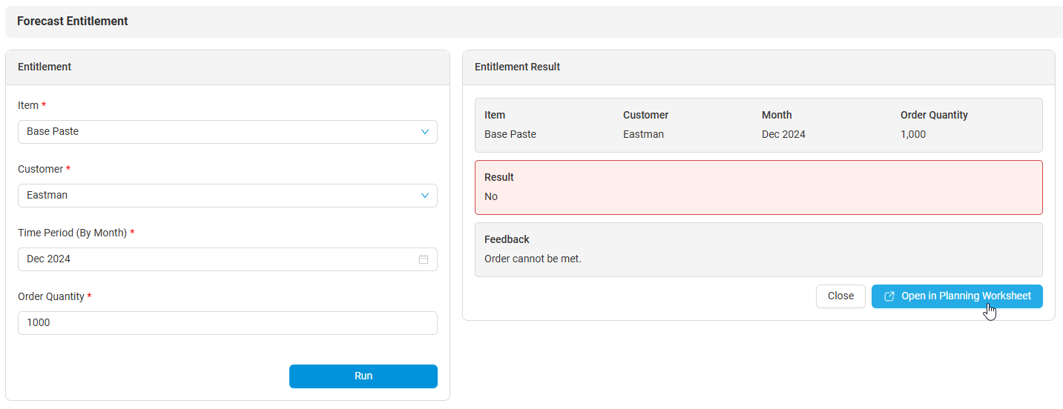Click the 1,000 Order Quantity result value

click(913, 134)
